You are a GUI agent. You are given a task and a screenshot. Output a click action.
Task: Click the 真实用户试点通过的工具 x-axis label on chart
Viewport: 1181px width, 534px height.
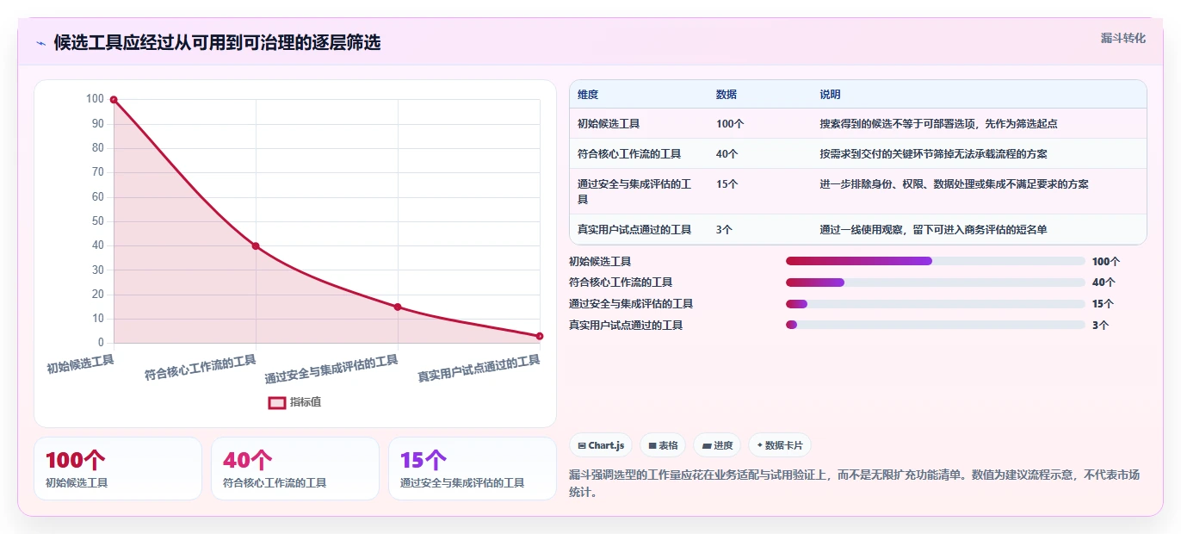pyautogui.click(x=479, y=369)
